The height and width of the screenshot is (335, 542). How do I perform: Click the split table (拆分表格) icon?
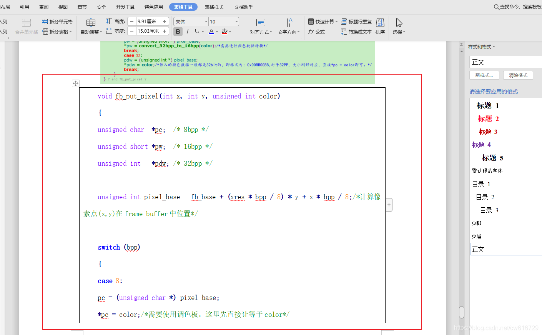click(45, 32)
